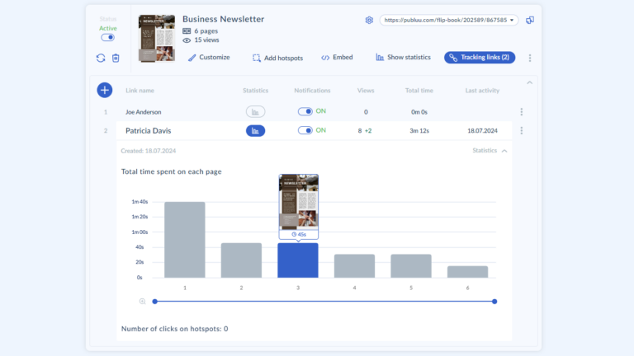634x356 pixels.
Task: Select the highlighted blue bar for page 3
Action: pyautogui.click(x=298, y=260)
